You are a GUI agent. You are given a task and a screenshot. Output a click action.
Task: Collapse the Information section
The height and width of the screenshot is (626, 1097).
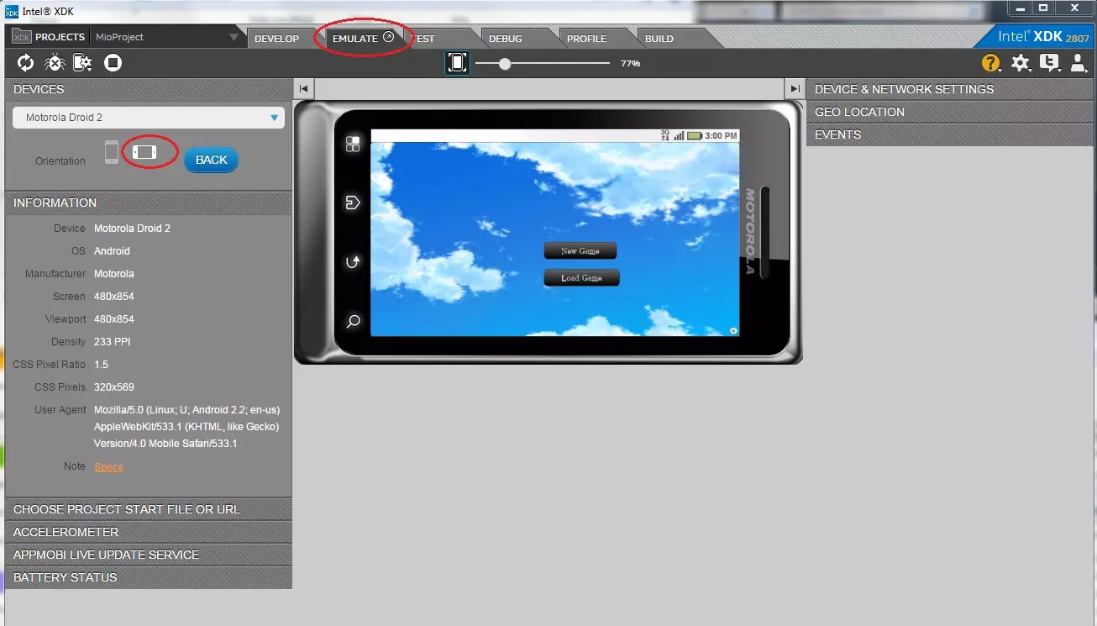tap(149, 203)
